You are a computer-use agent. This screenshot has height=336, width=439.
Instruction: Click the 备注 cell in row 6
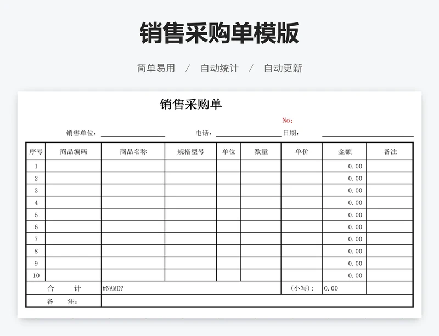[x=390, y=226]
